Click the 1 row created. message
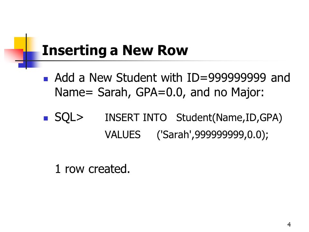The width and height of the screenshot is (309, 232). tap(92, 169)
